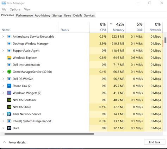167x149 pixels.
Task: Collapse view using Fewer details chevron
Action: [4, 142]
